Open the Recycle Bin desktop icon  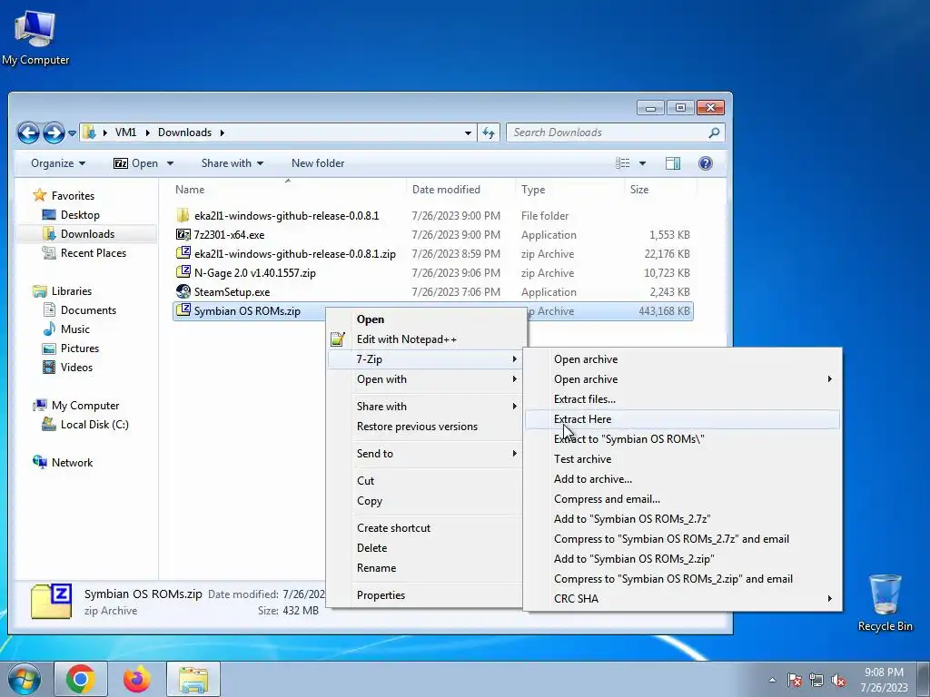tap(885, 602)
